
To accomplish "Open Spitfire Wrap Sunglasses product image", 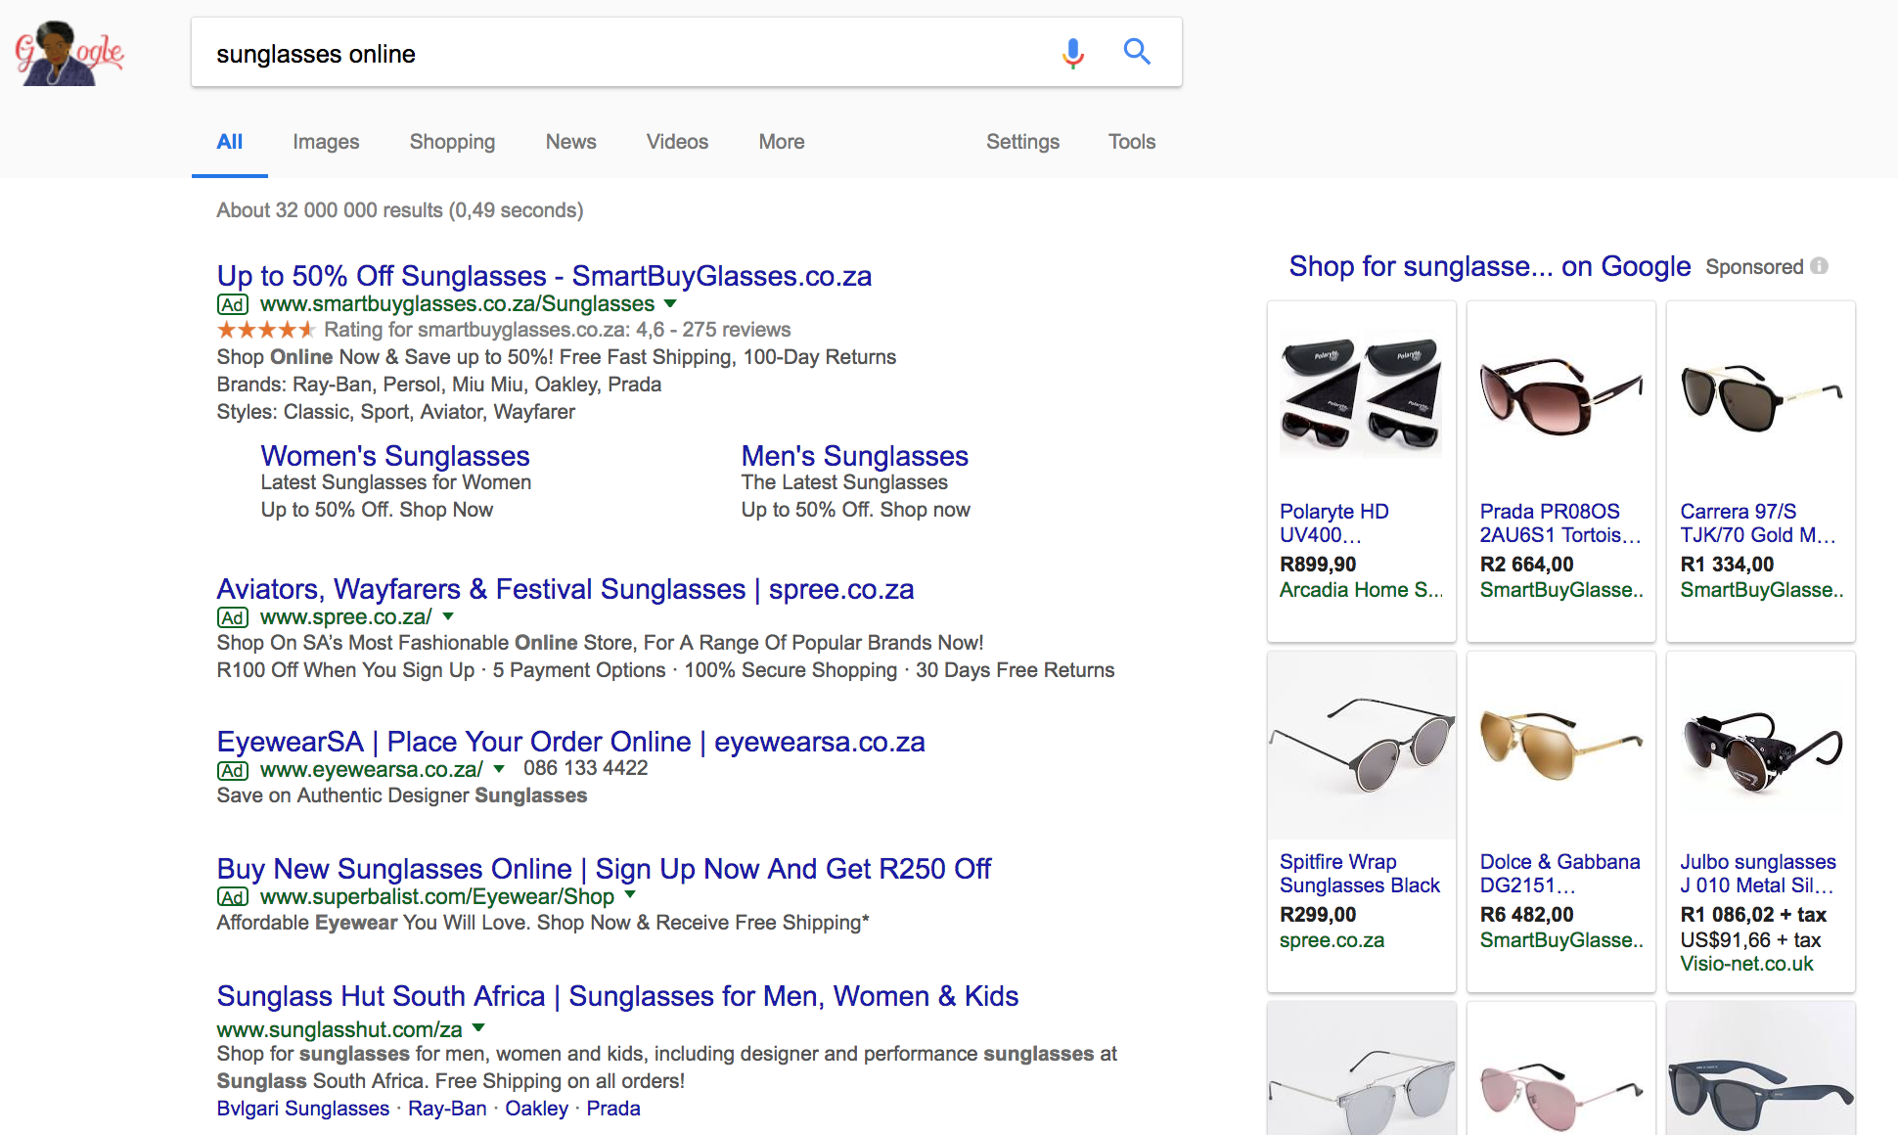I will pos(1361,746).
